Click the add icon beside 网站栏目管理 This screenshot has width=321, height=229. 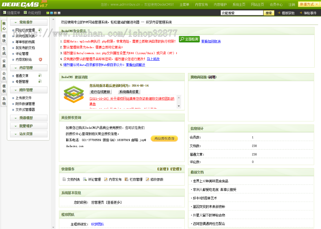40,30
